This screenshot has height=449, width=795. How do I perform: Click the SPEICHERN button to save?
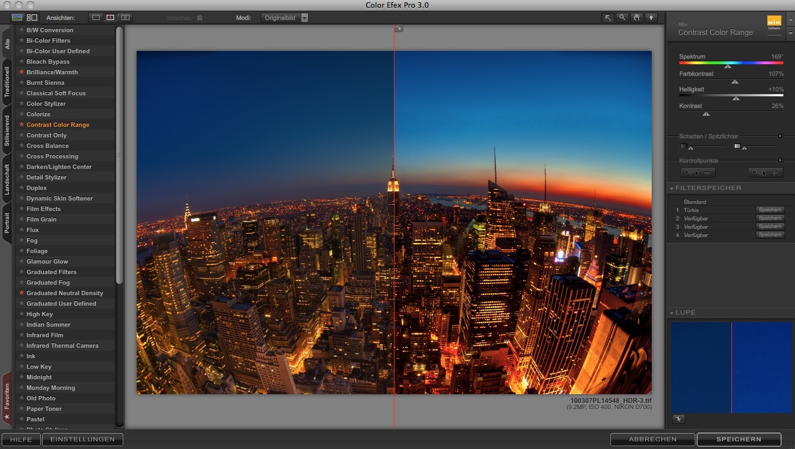(739, 439)
